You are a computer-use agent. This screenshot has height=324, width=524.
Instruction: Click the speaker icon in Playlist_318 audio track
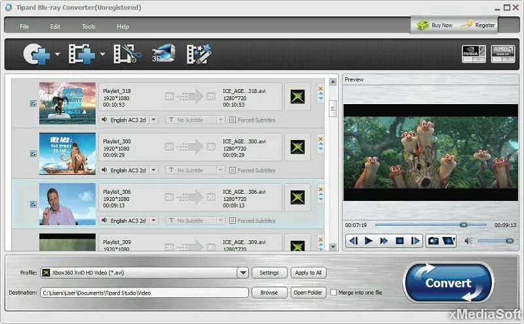click(104, 120)
